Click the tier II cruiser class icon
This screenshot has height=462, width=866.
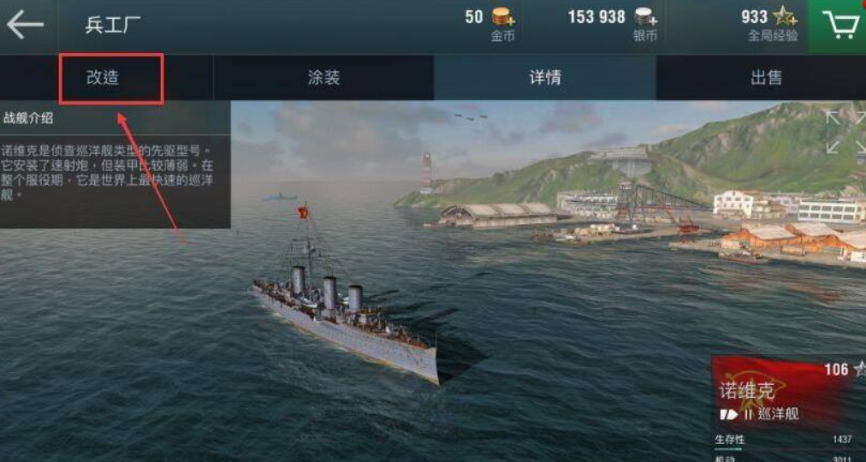(x=729, y=414)
